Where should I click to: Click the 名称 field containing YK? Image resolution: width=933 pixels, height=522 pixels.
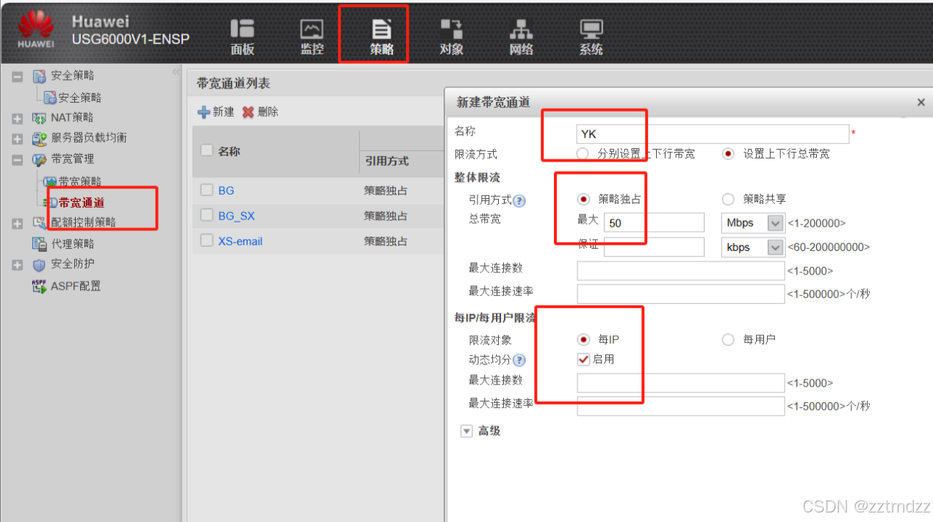(713, 134)
